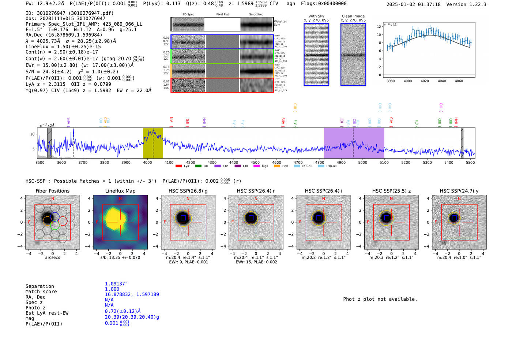Select the 1.09137" separation value

pos(116,284)
